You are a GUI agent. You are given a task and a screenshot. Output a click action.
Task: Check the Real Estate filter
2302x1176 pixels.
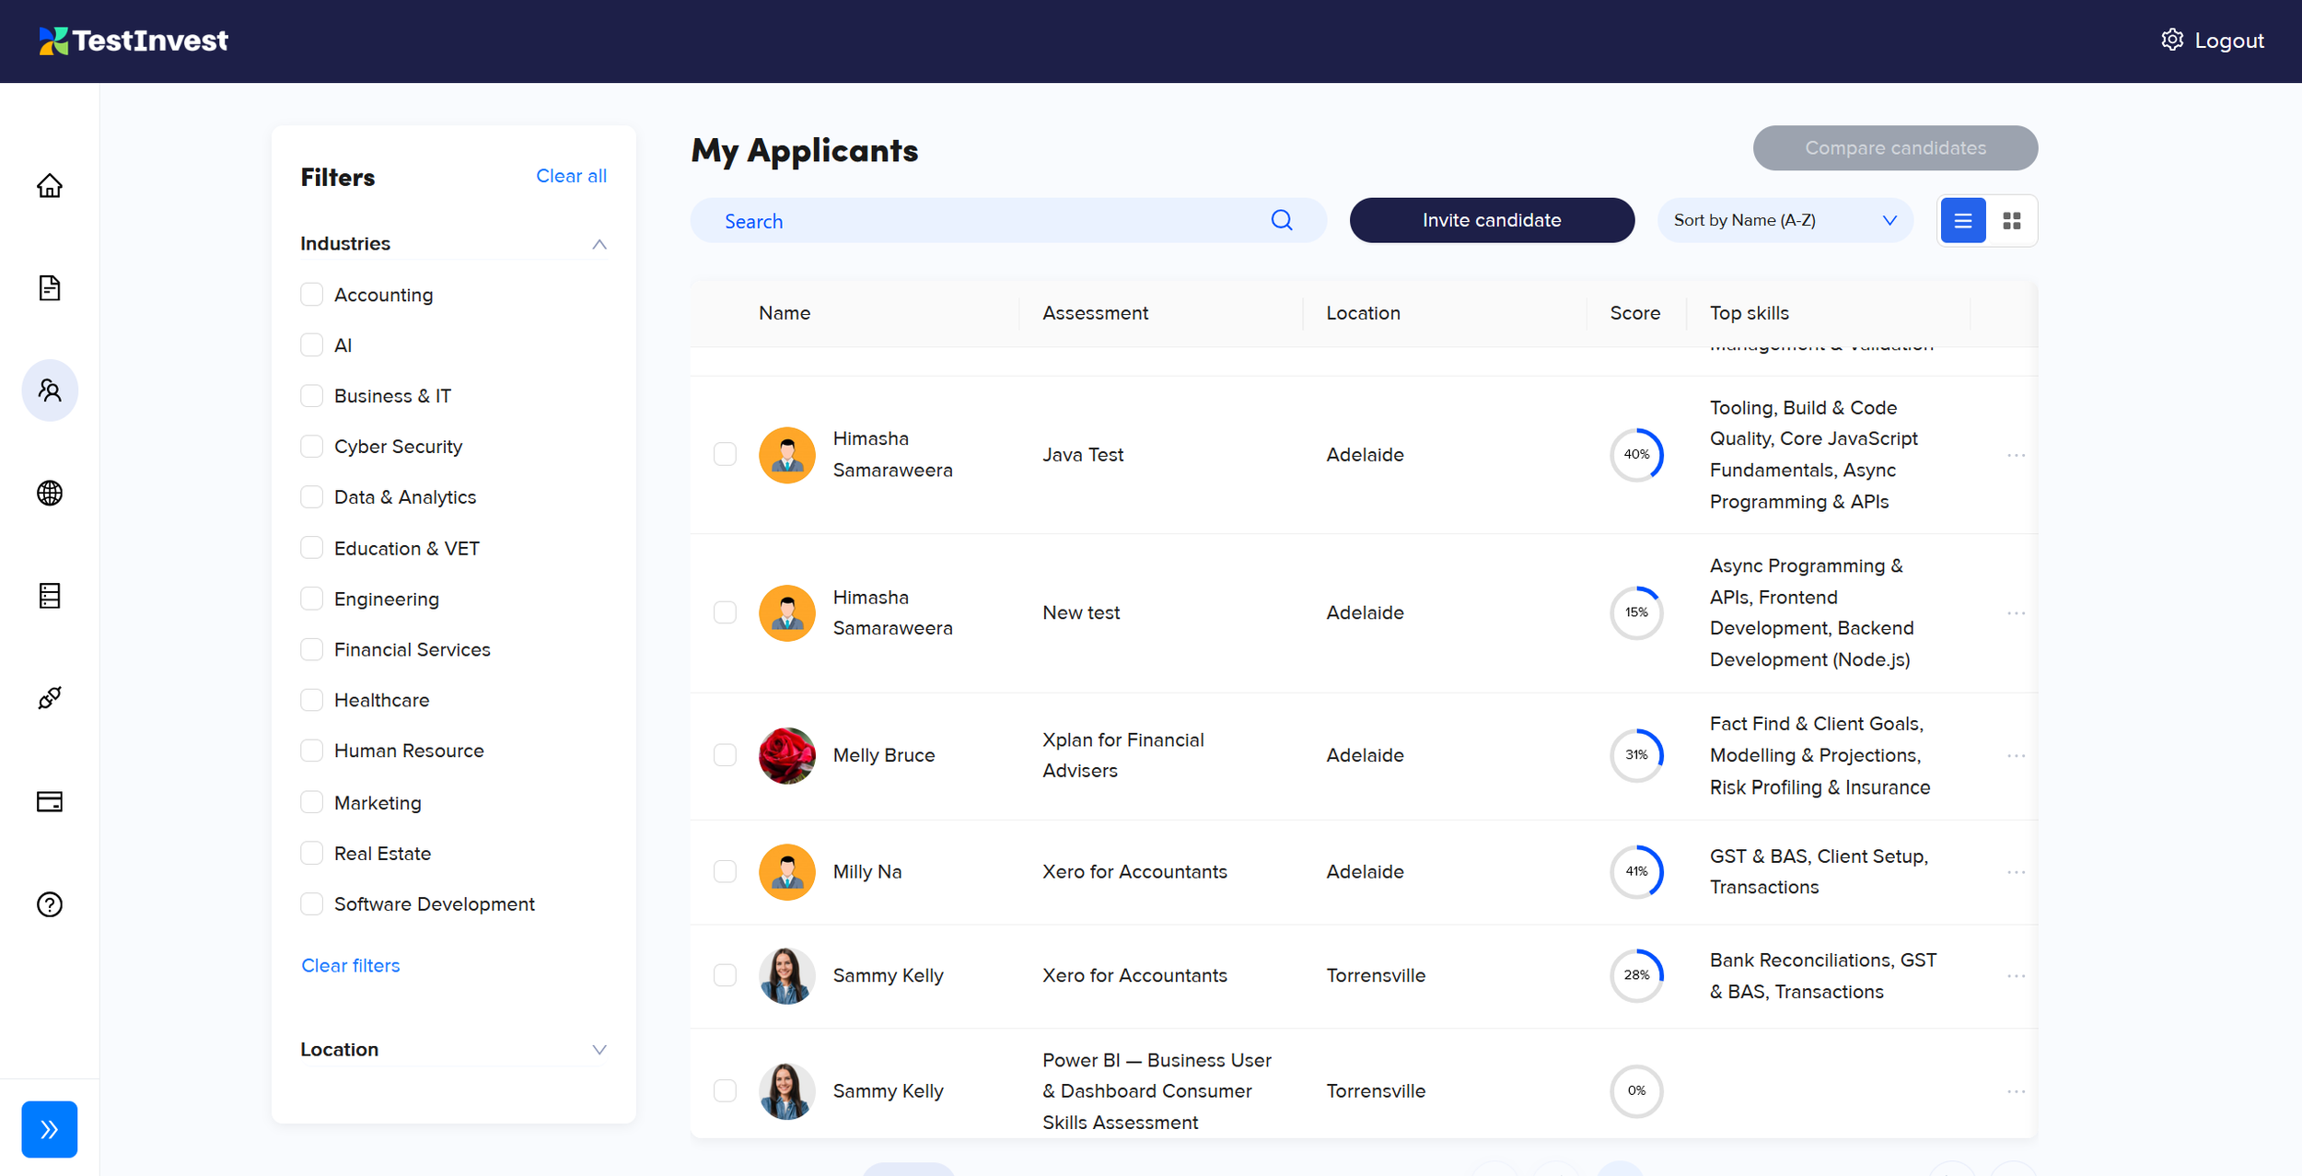312,853
